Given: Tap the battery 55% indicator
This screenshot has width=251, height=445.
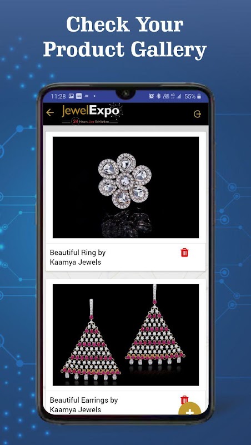Looking at the screenshot, I should [193, 96].
